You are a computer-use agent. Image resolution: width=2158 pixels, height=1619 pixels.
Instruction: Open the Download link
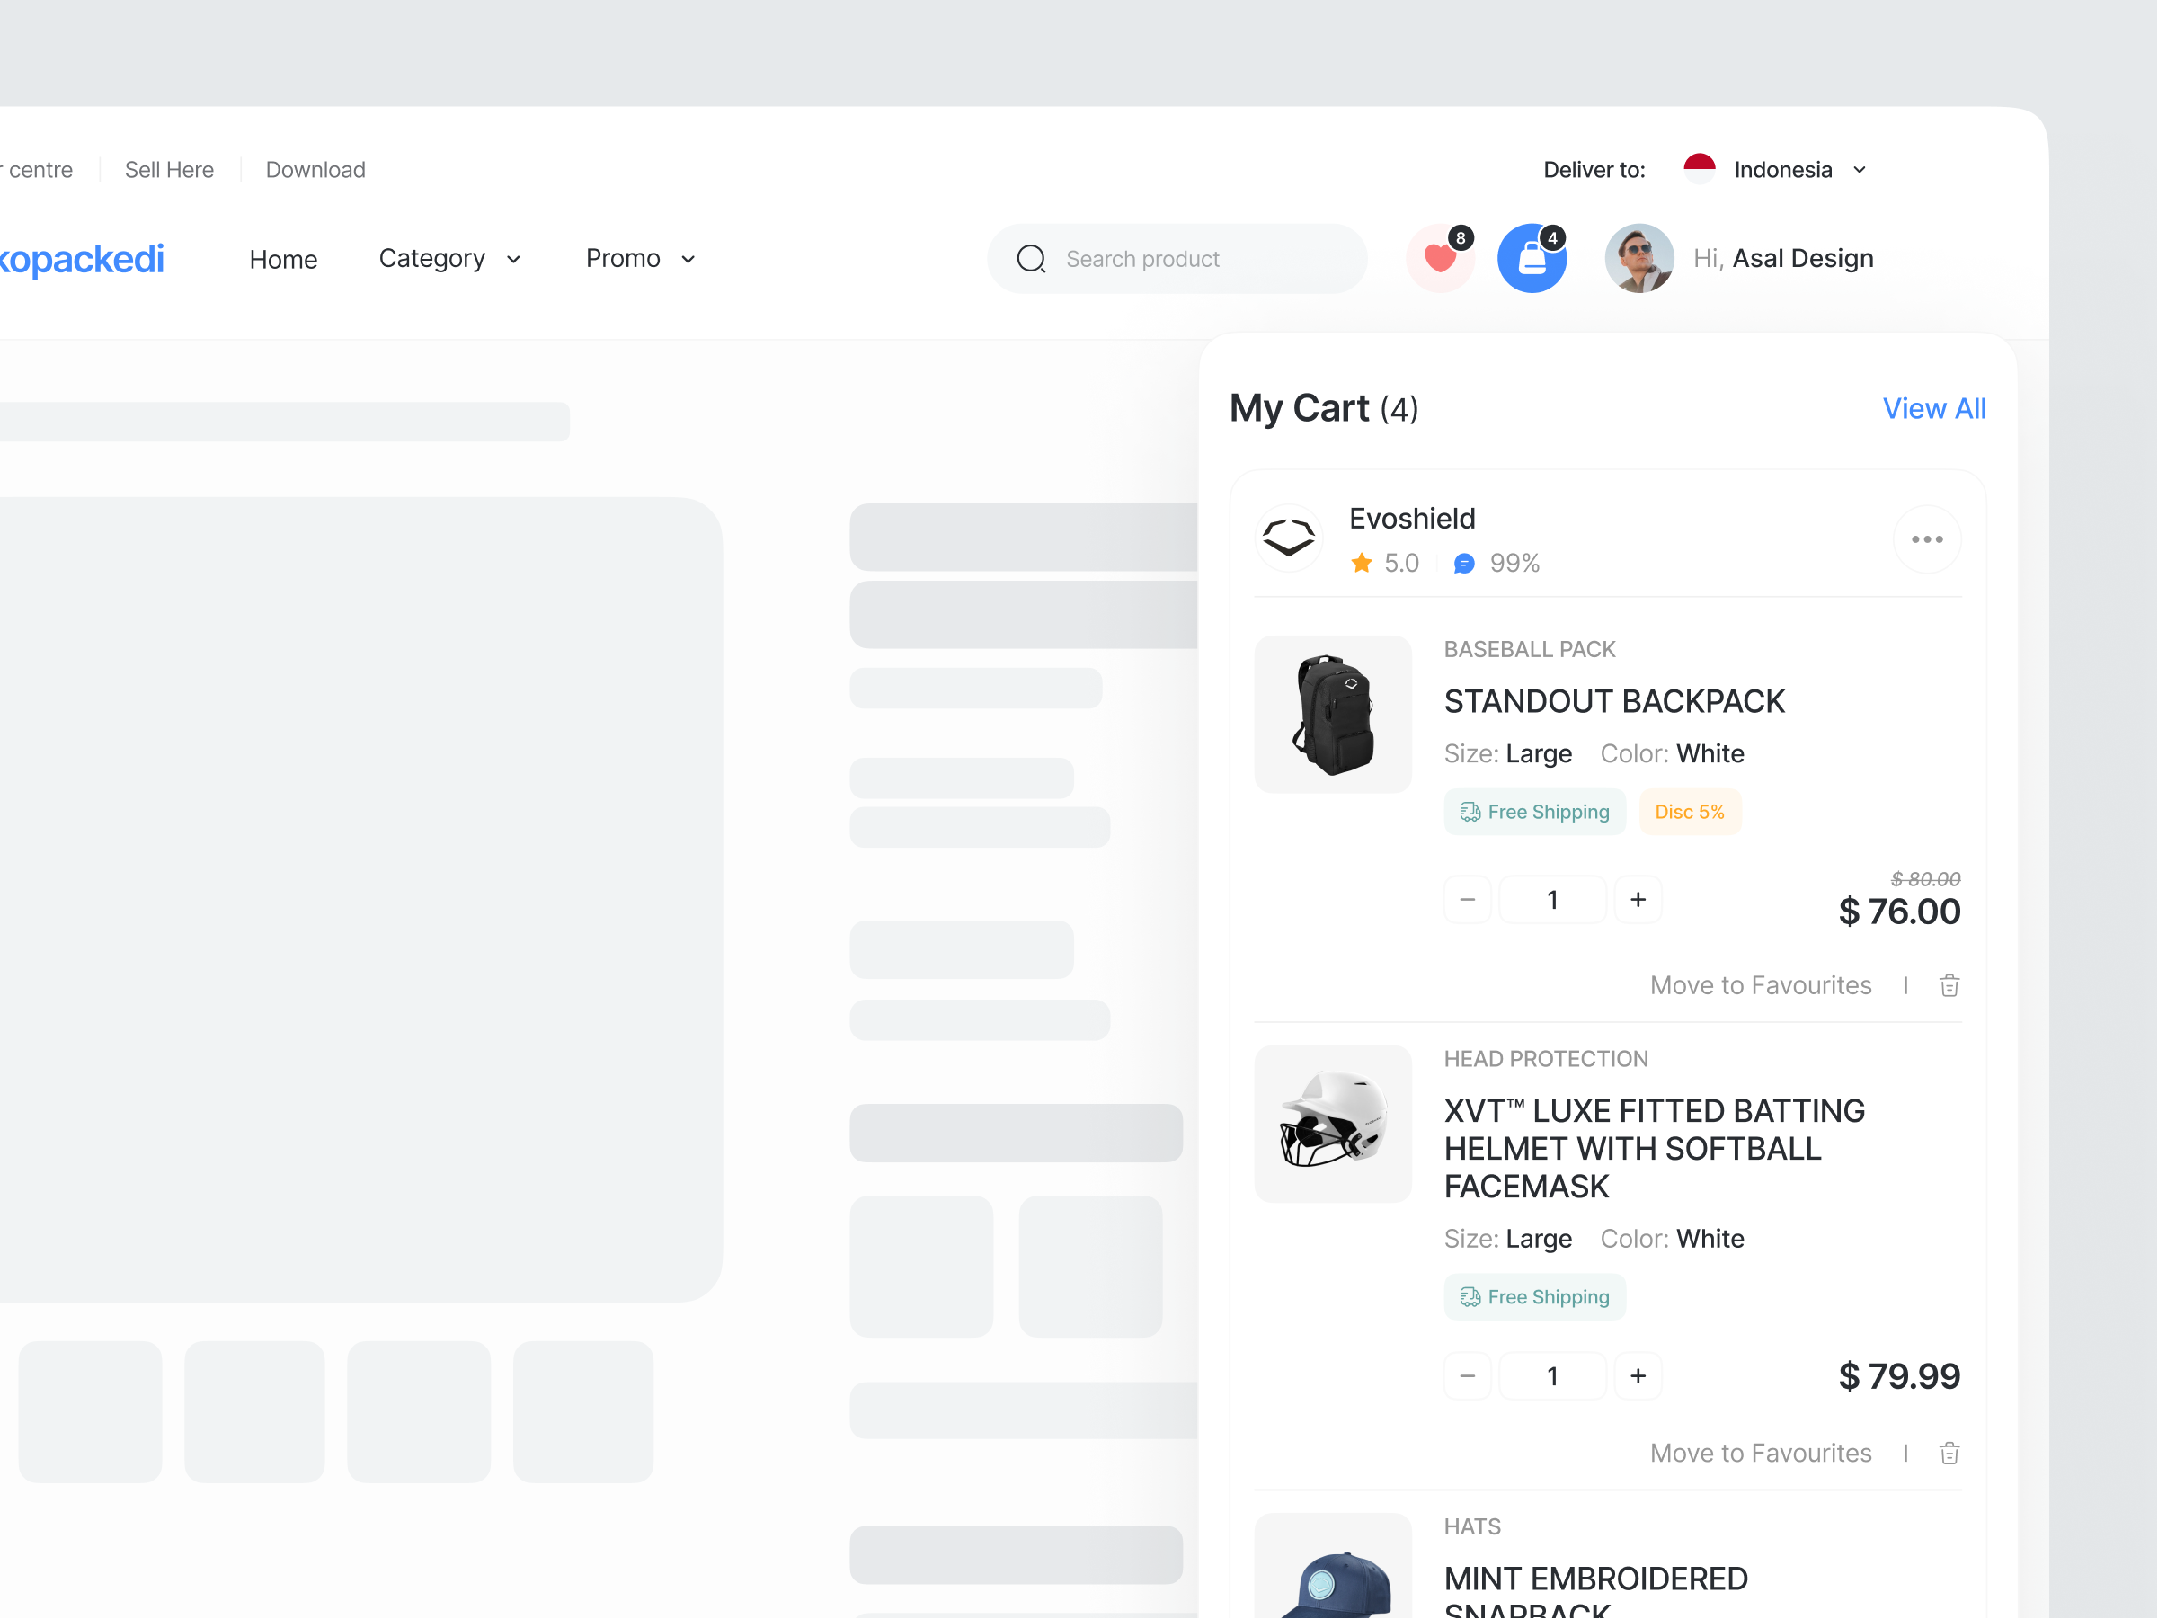click(315, 170)
